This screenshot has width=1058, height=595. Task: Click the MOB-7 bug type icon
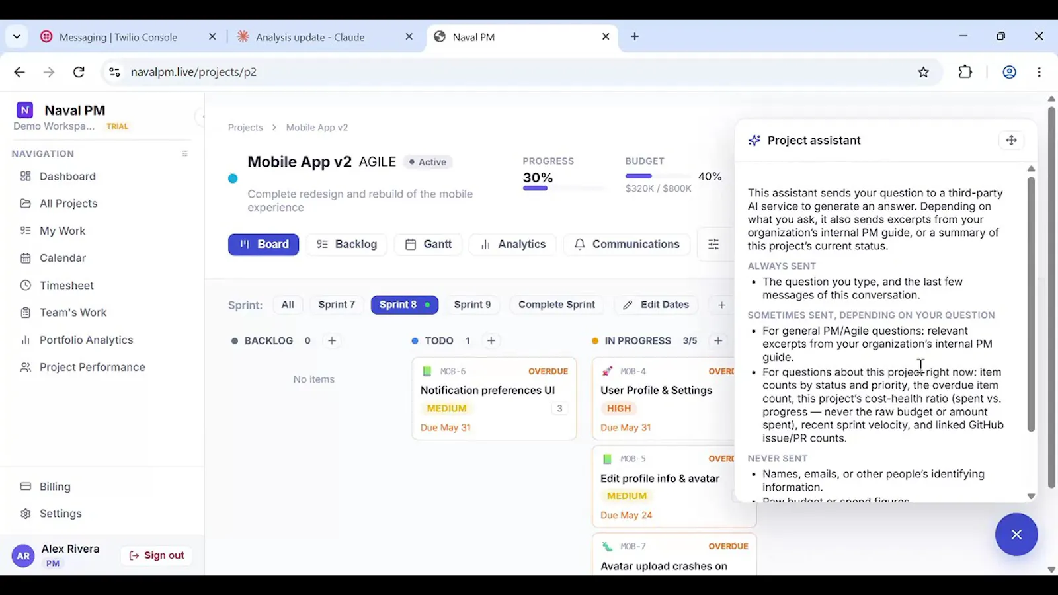pyautogui.click(x=607, y=547)
